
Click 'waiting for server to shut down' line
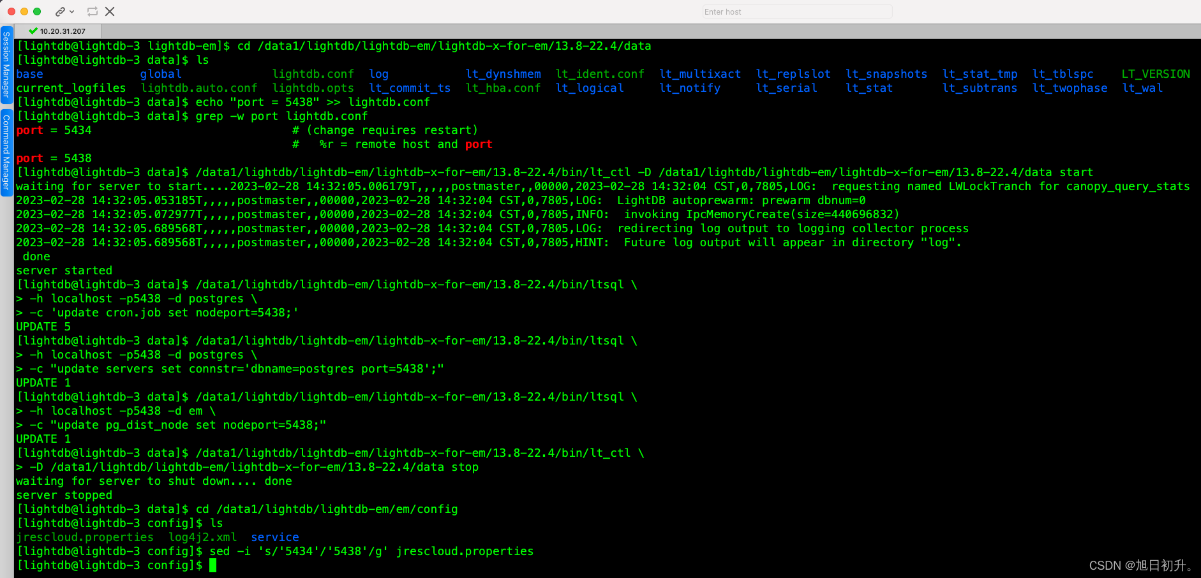click(x=154, y=481)
